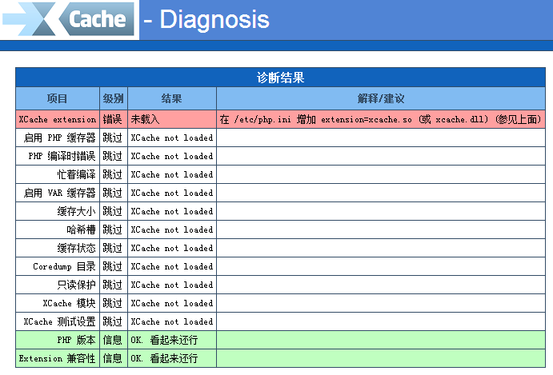Click 'XCache not loaded' in 哈希槽 row
Viewport: 553px width, 375px height.
pos(172,229)
